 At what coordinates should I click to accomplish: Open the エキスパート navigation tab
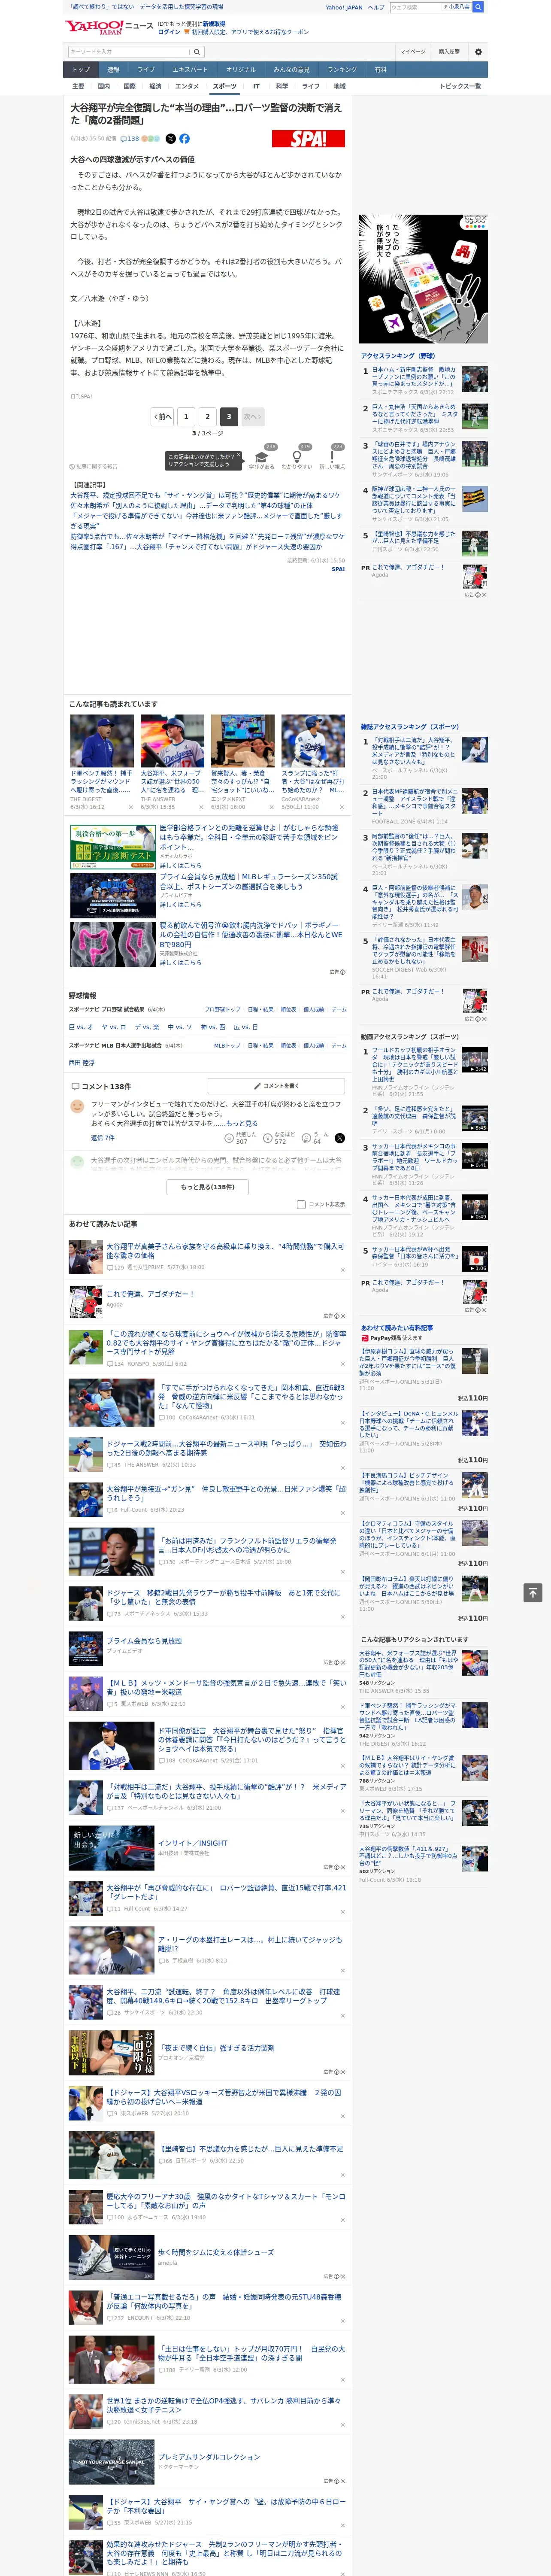click(190, 70)
